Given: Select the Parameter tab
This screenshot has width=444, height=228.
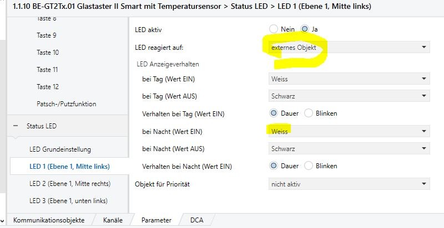Looking at the screenshot, I should pos(156,220).
